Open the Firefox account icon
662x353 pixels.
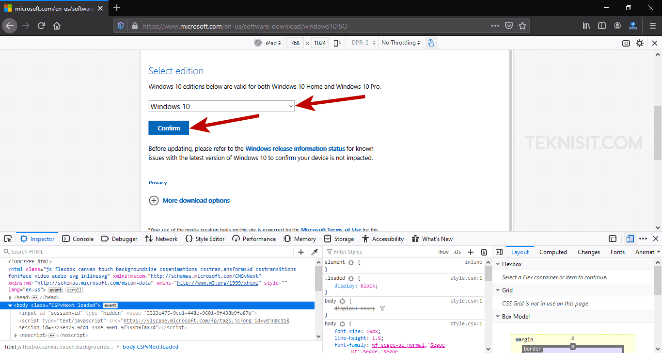[x=617, y=26]
